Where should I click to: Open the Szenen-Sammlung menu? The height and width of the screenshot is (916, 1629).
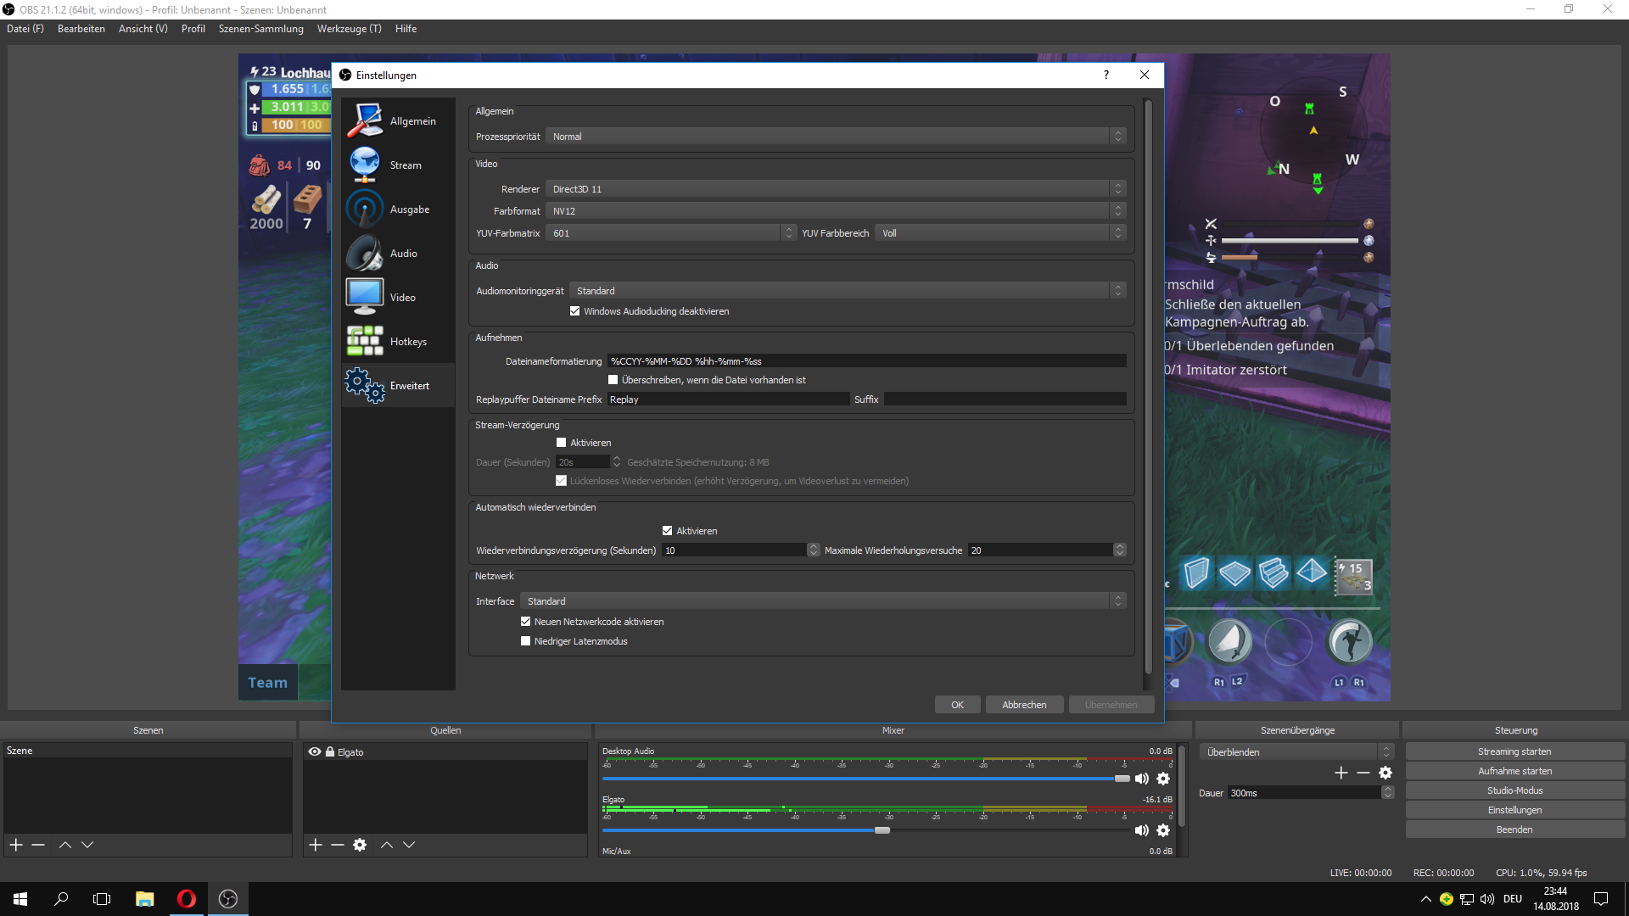click(260, 29)
